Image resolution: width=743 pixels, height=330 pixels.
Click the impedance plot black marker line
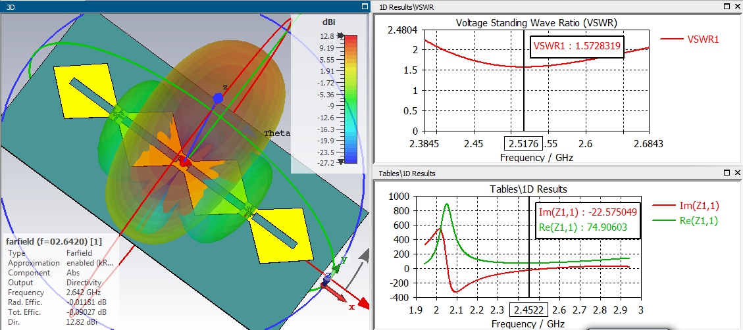point(529,247)
